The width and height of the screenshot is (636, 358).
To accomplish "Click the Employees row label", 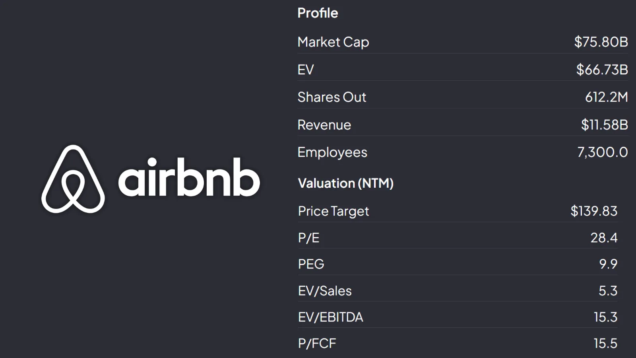I will click(332, 152).
